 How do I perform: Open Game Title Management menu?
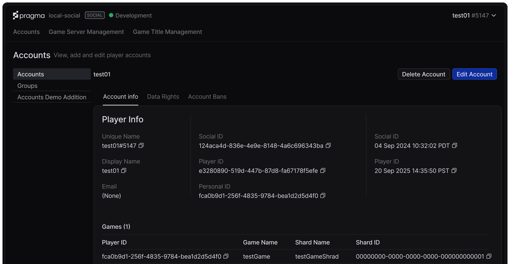point(167,32)
